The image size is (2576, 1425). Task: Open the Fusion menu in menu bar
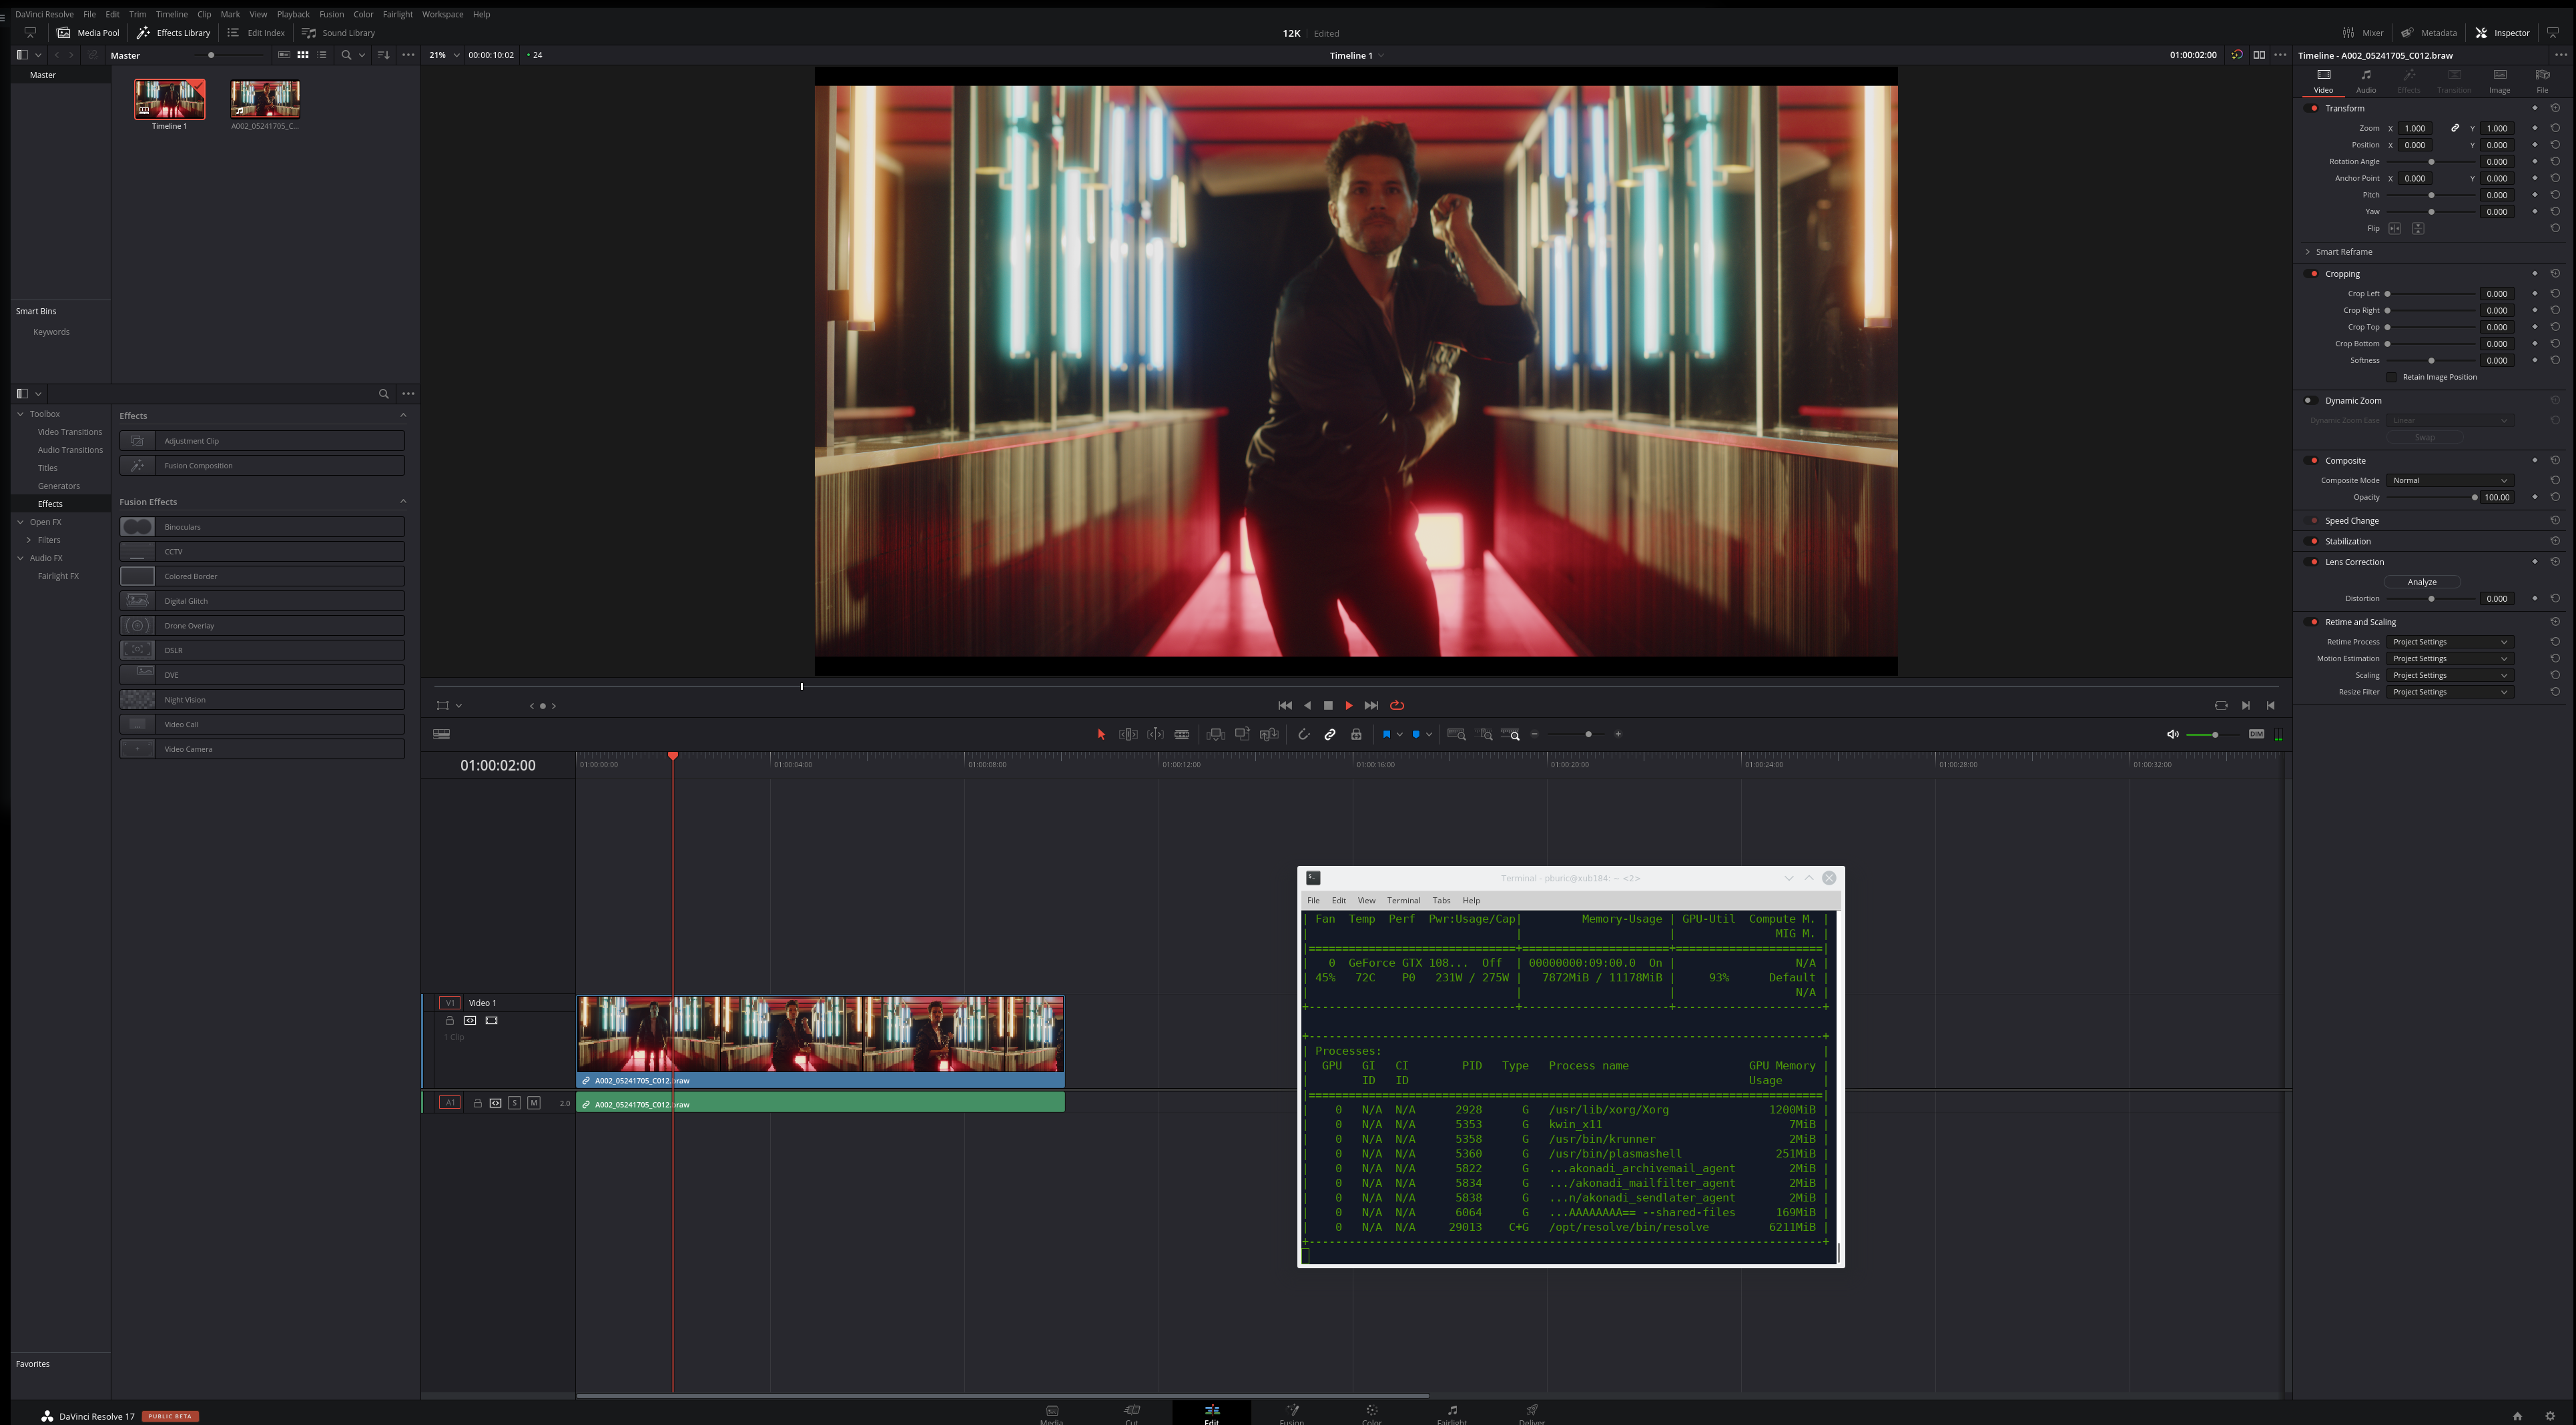[x=331, y=14]
